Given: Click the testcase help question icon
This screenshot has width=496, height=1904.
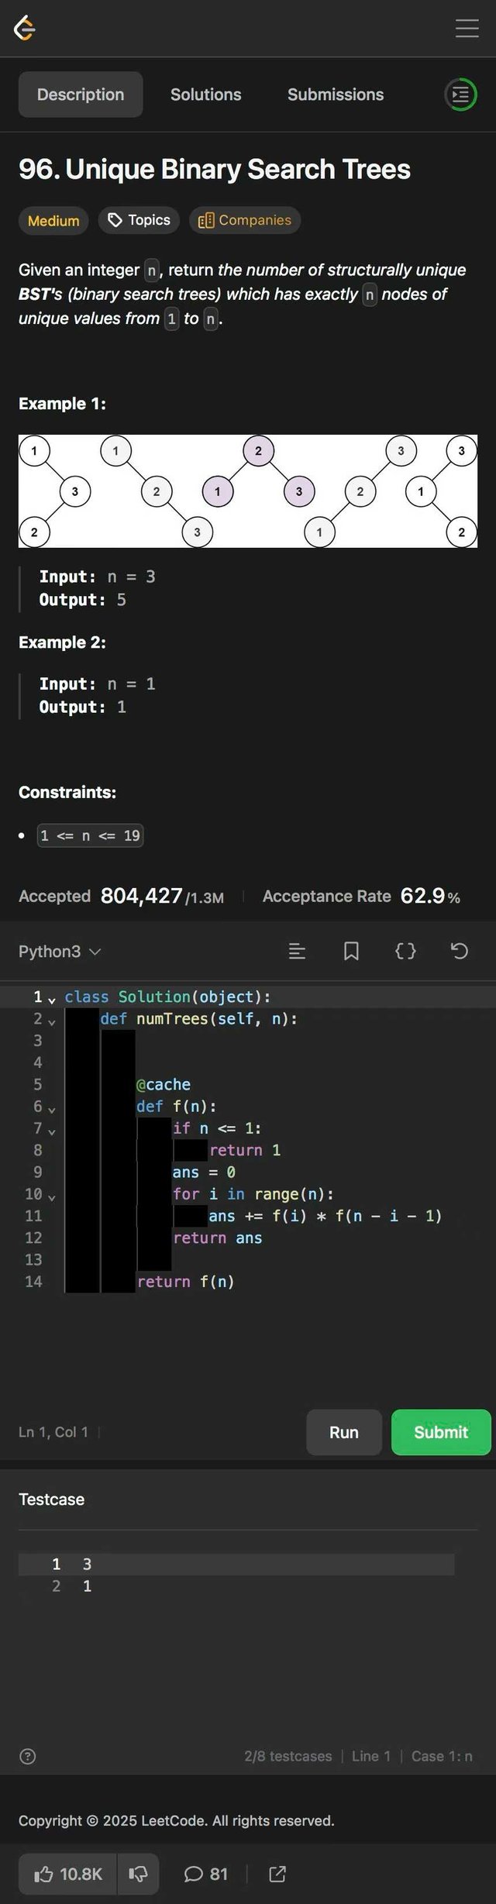Looking at the screenshot, I should [x=28, y=1756].
